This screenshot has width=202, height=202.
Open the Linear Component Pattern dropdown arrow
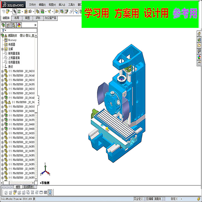coord(22,12)
